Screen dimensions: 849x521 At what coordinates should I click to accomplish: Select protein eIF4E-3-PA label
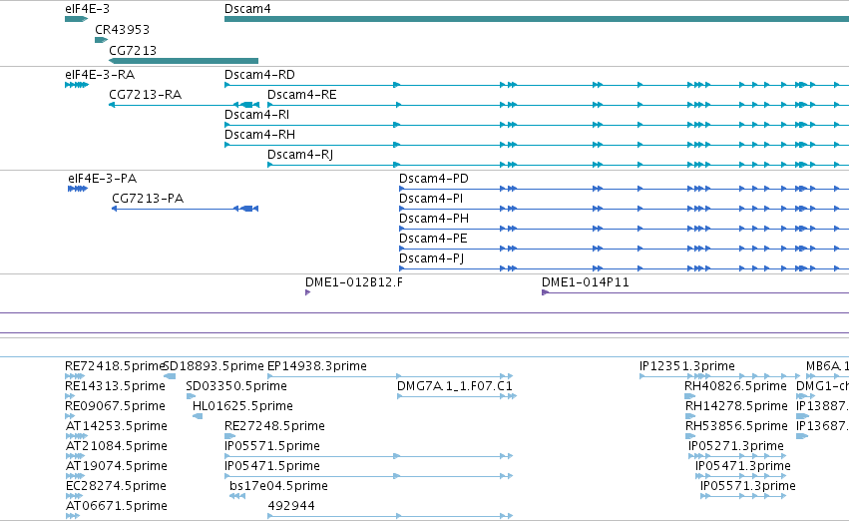103,179
